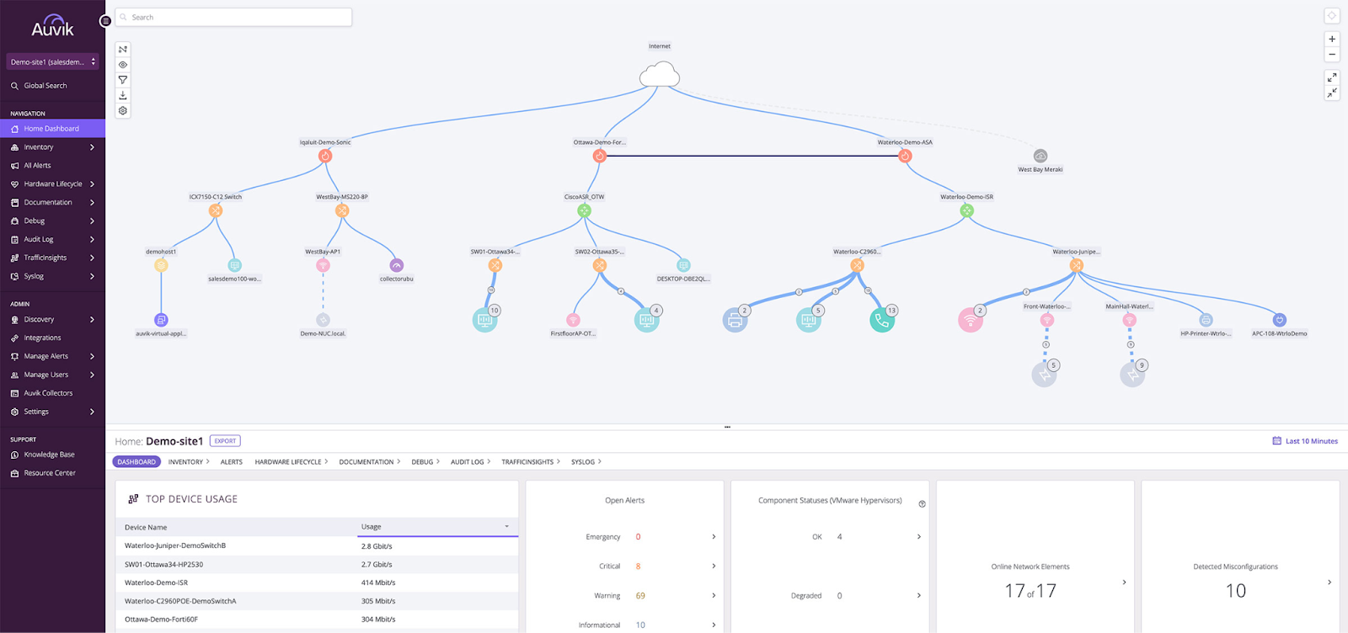
Task: Select the CiscoASR_OTW router node
Action: click(584, 210)
